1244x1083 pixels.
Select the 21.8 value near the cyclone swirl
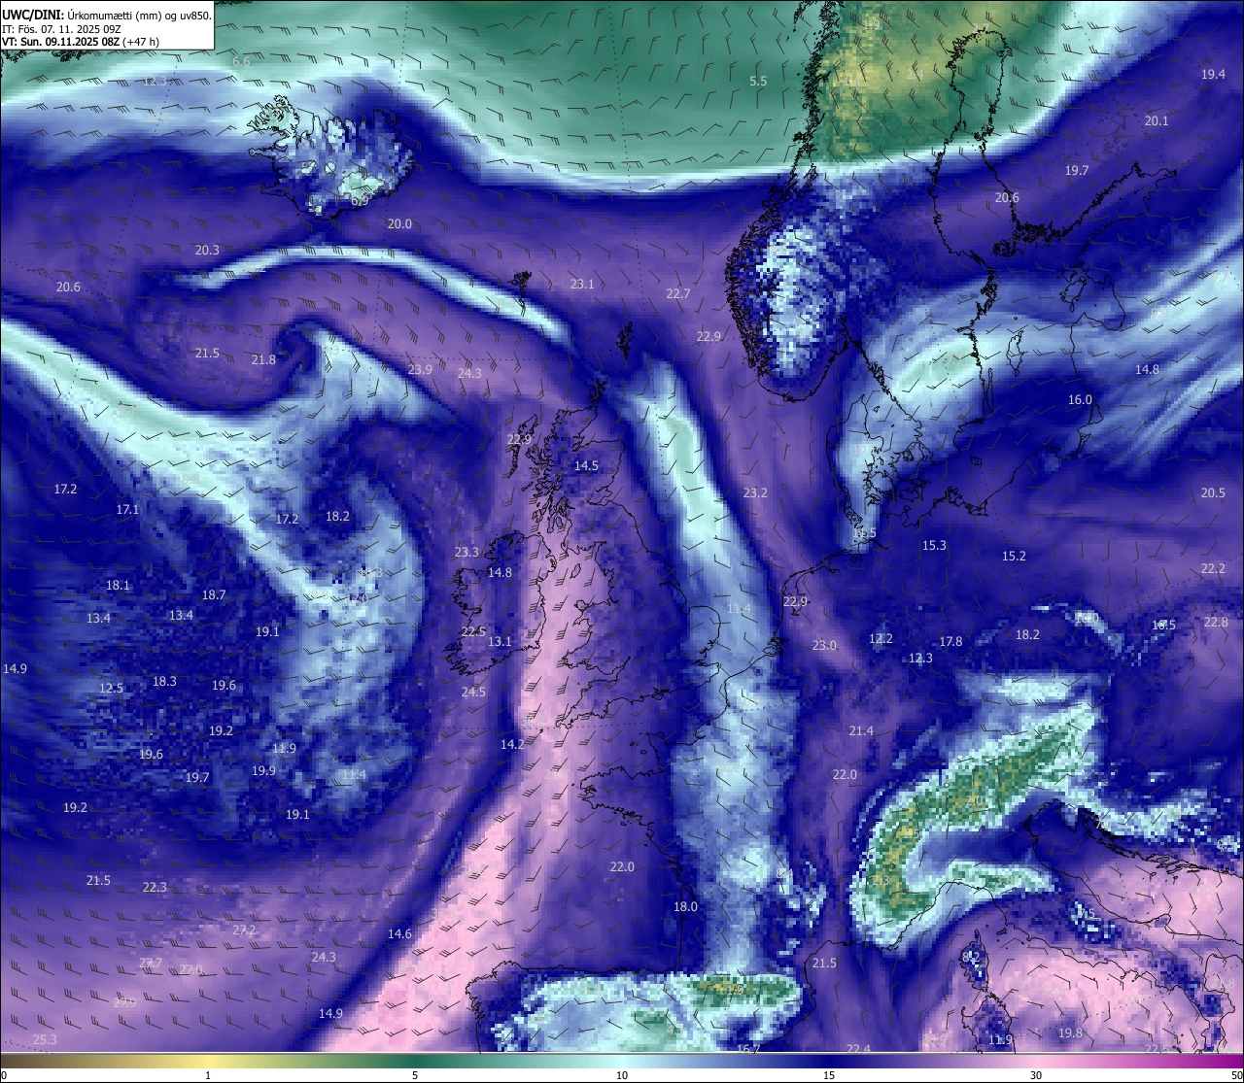coord(263,359)
